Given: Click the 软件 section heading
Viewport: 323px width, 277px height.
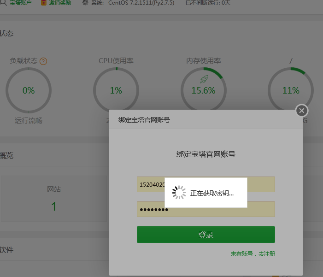Looking at the screenshot, I should tap(6, 250).
